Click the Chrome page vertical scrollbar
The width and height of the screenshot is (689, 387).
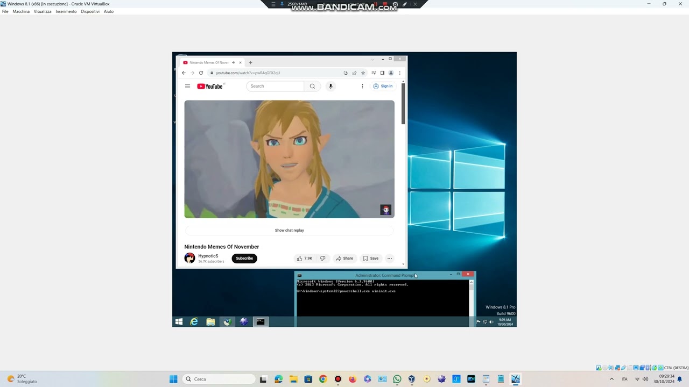pos(403,104)
